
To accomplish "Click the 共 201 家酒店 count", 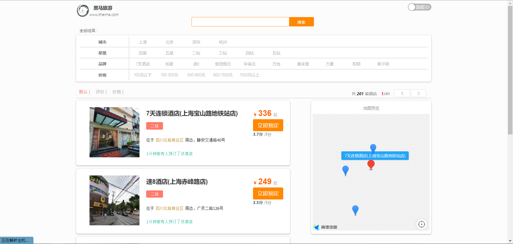I will pos(364,94).
